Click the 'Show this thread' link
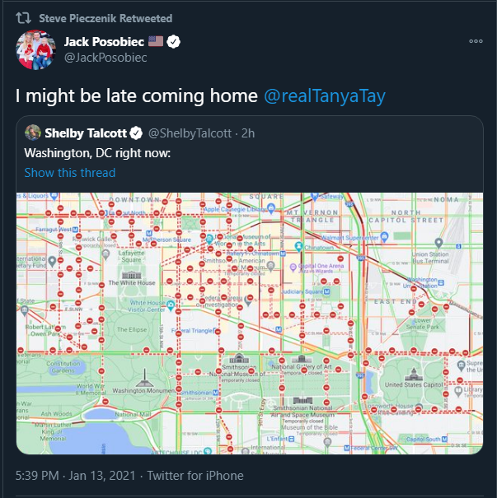 (x=70, y=173)
